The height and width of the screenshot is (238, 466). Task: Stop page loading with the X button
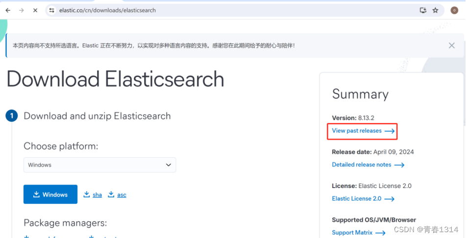tap(35, 10)
